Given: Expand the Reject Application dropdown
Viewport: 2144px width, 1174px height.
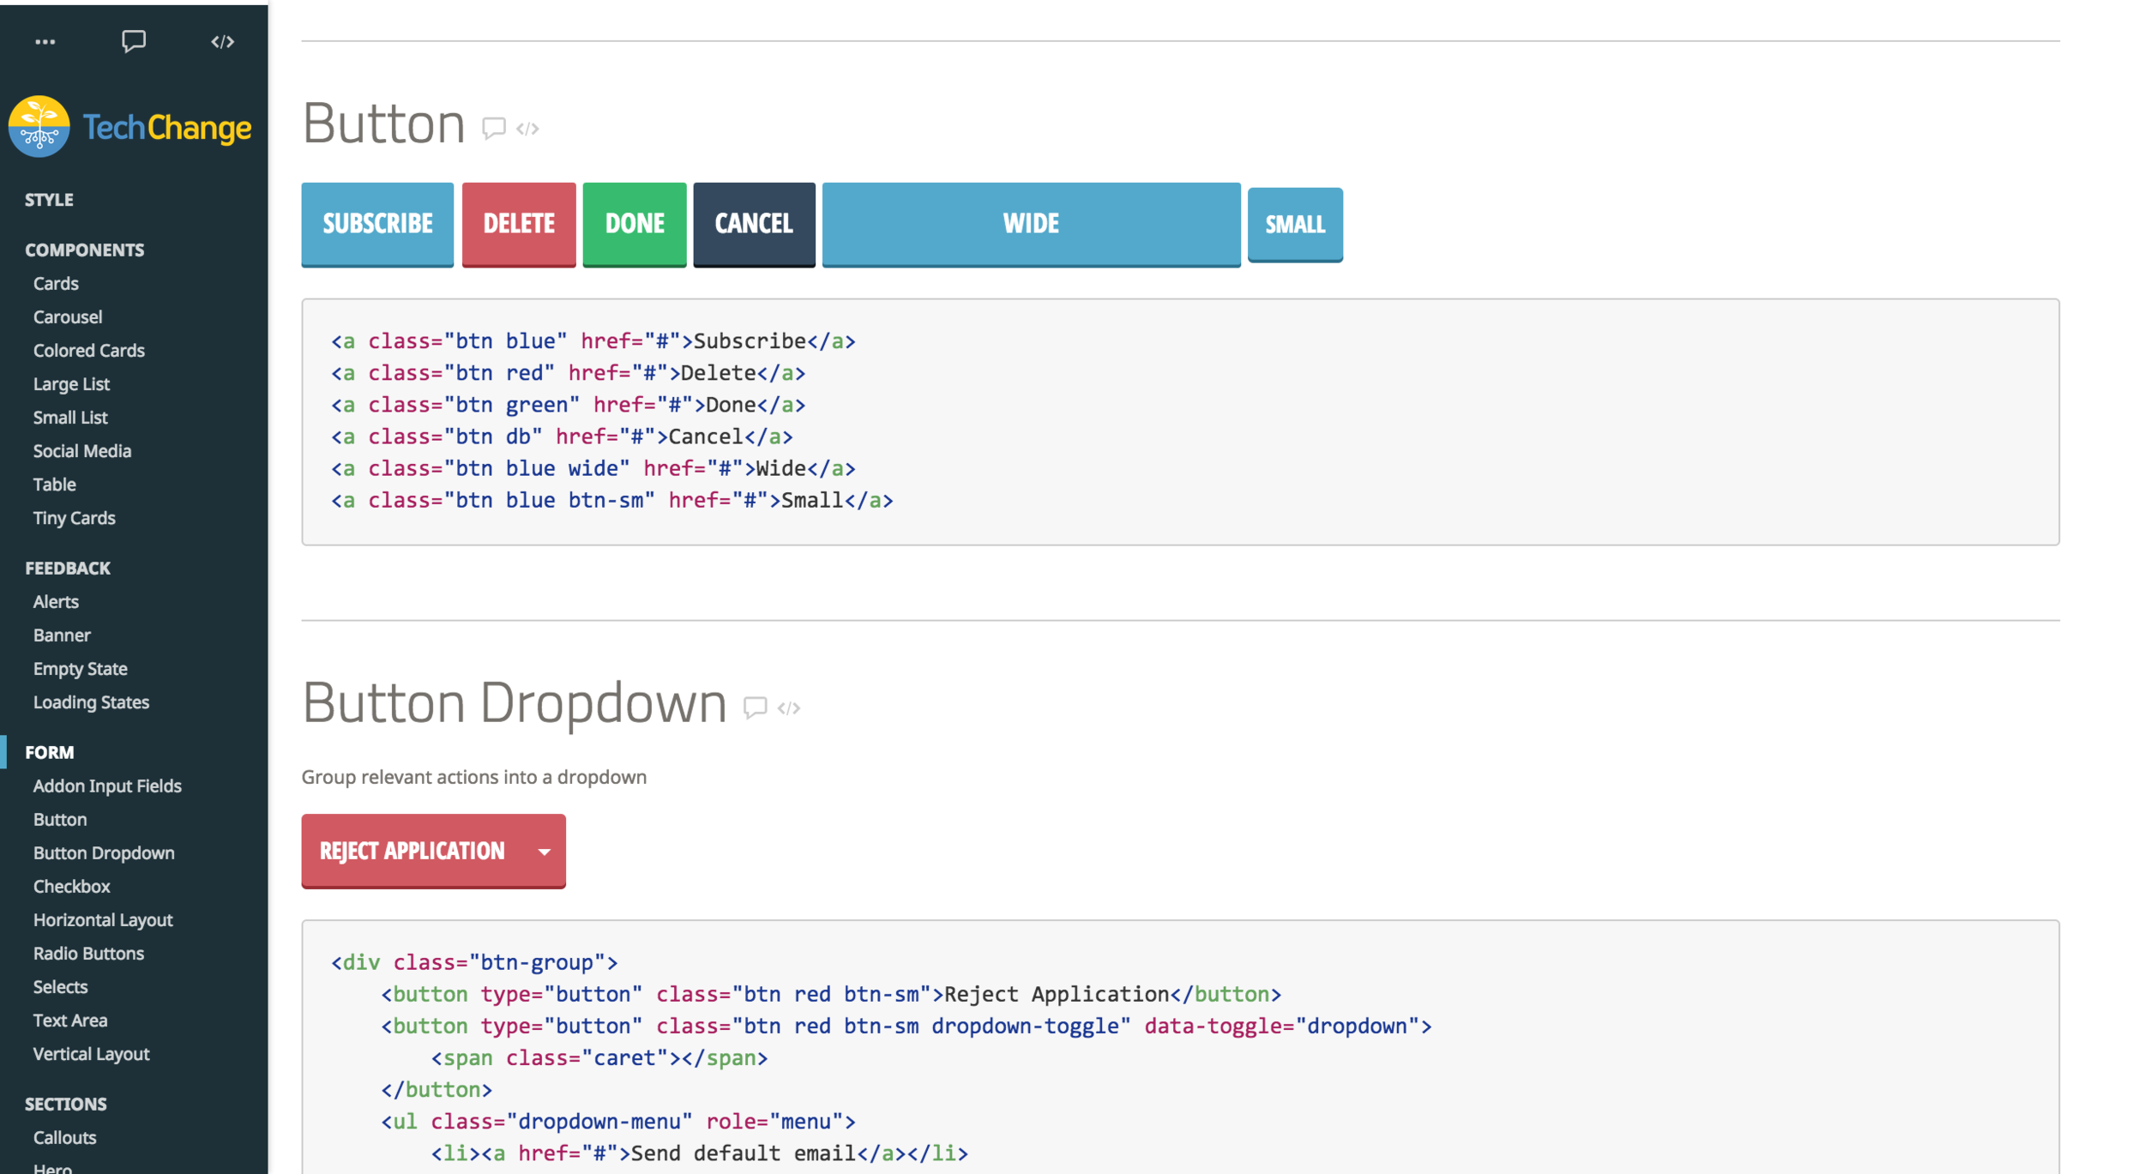Looking at the screenshot, I should click(545, 851).
